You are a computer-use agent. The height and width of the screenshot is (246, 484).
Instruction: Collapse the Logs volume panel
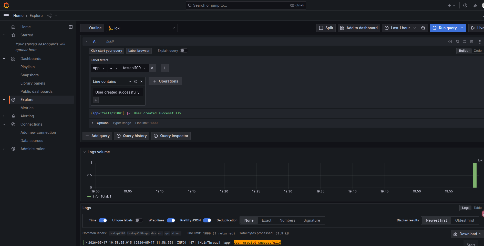(x=85, y=152)
